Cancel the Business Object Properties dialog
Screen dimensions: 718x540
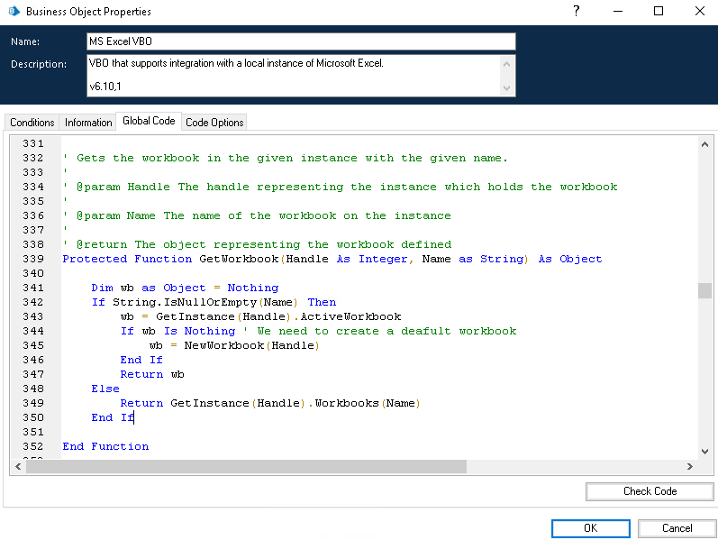pos(677,528)
